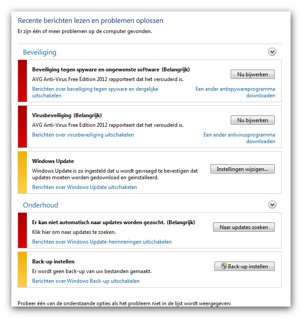
Task: Select the Beveiliging section heading
Action: coord(40,52)
